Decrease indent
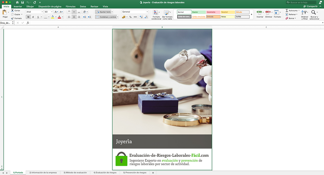324x175 pixels. [x=85, y=17]
